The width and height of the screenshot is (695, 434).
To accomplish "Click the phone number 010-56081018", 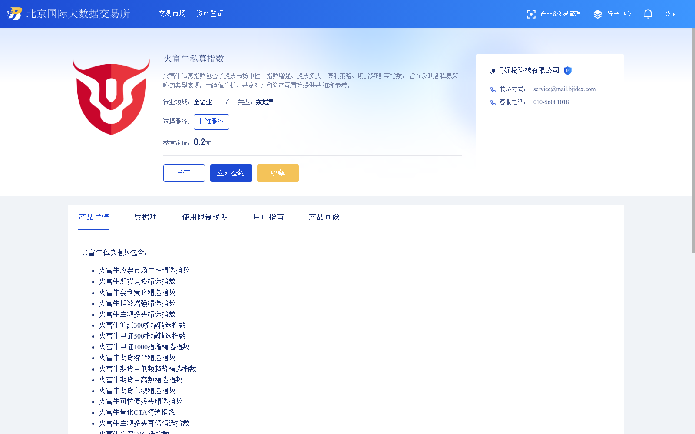I will click(x=551, y=102).
